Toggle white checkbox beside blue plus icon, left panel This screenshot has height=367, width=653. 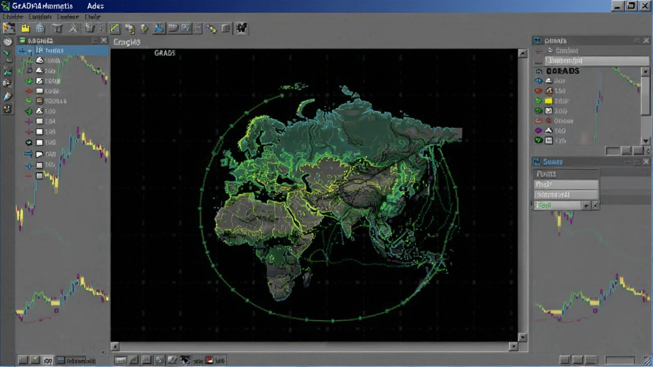tap(40, 165)
